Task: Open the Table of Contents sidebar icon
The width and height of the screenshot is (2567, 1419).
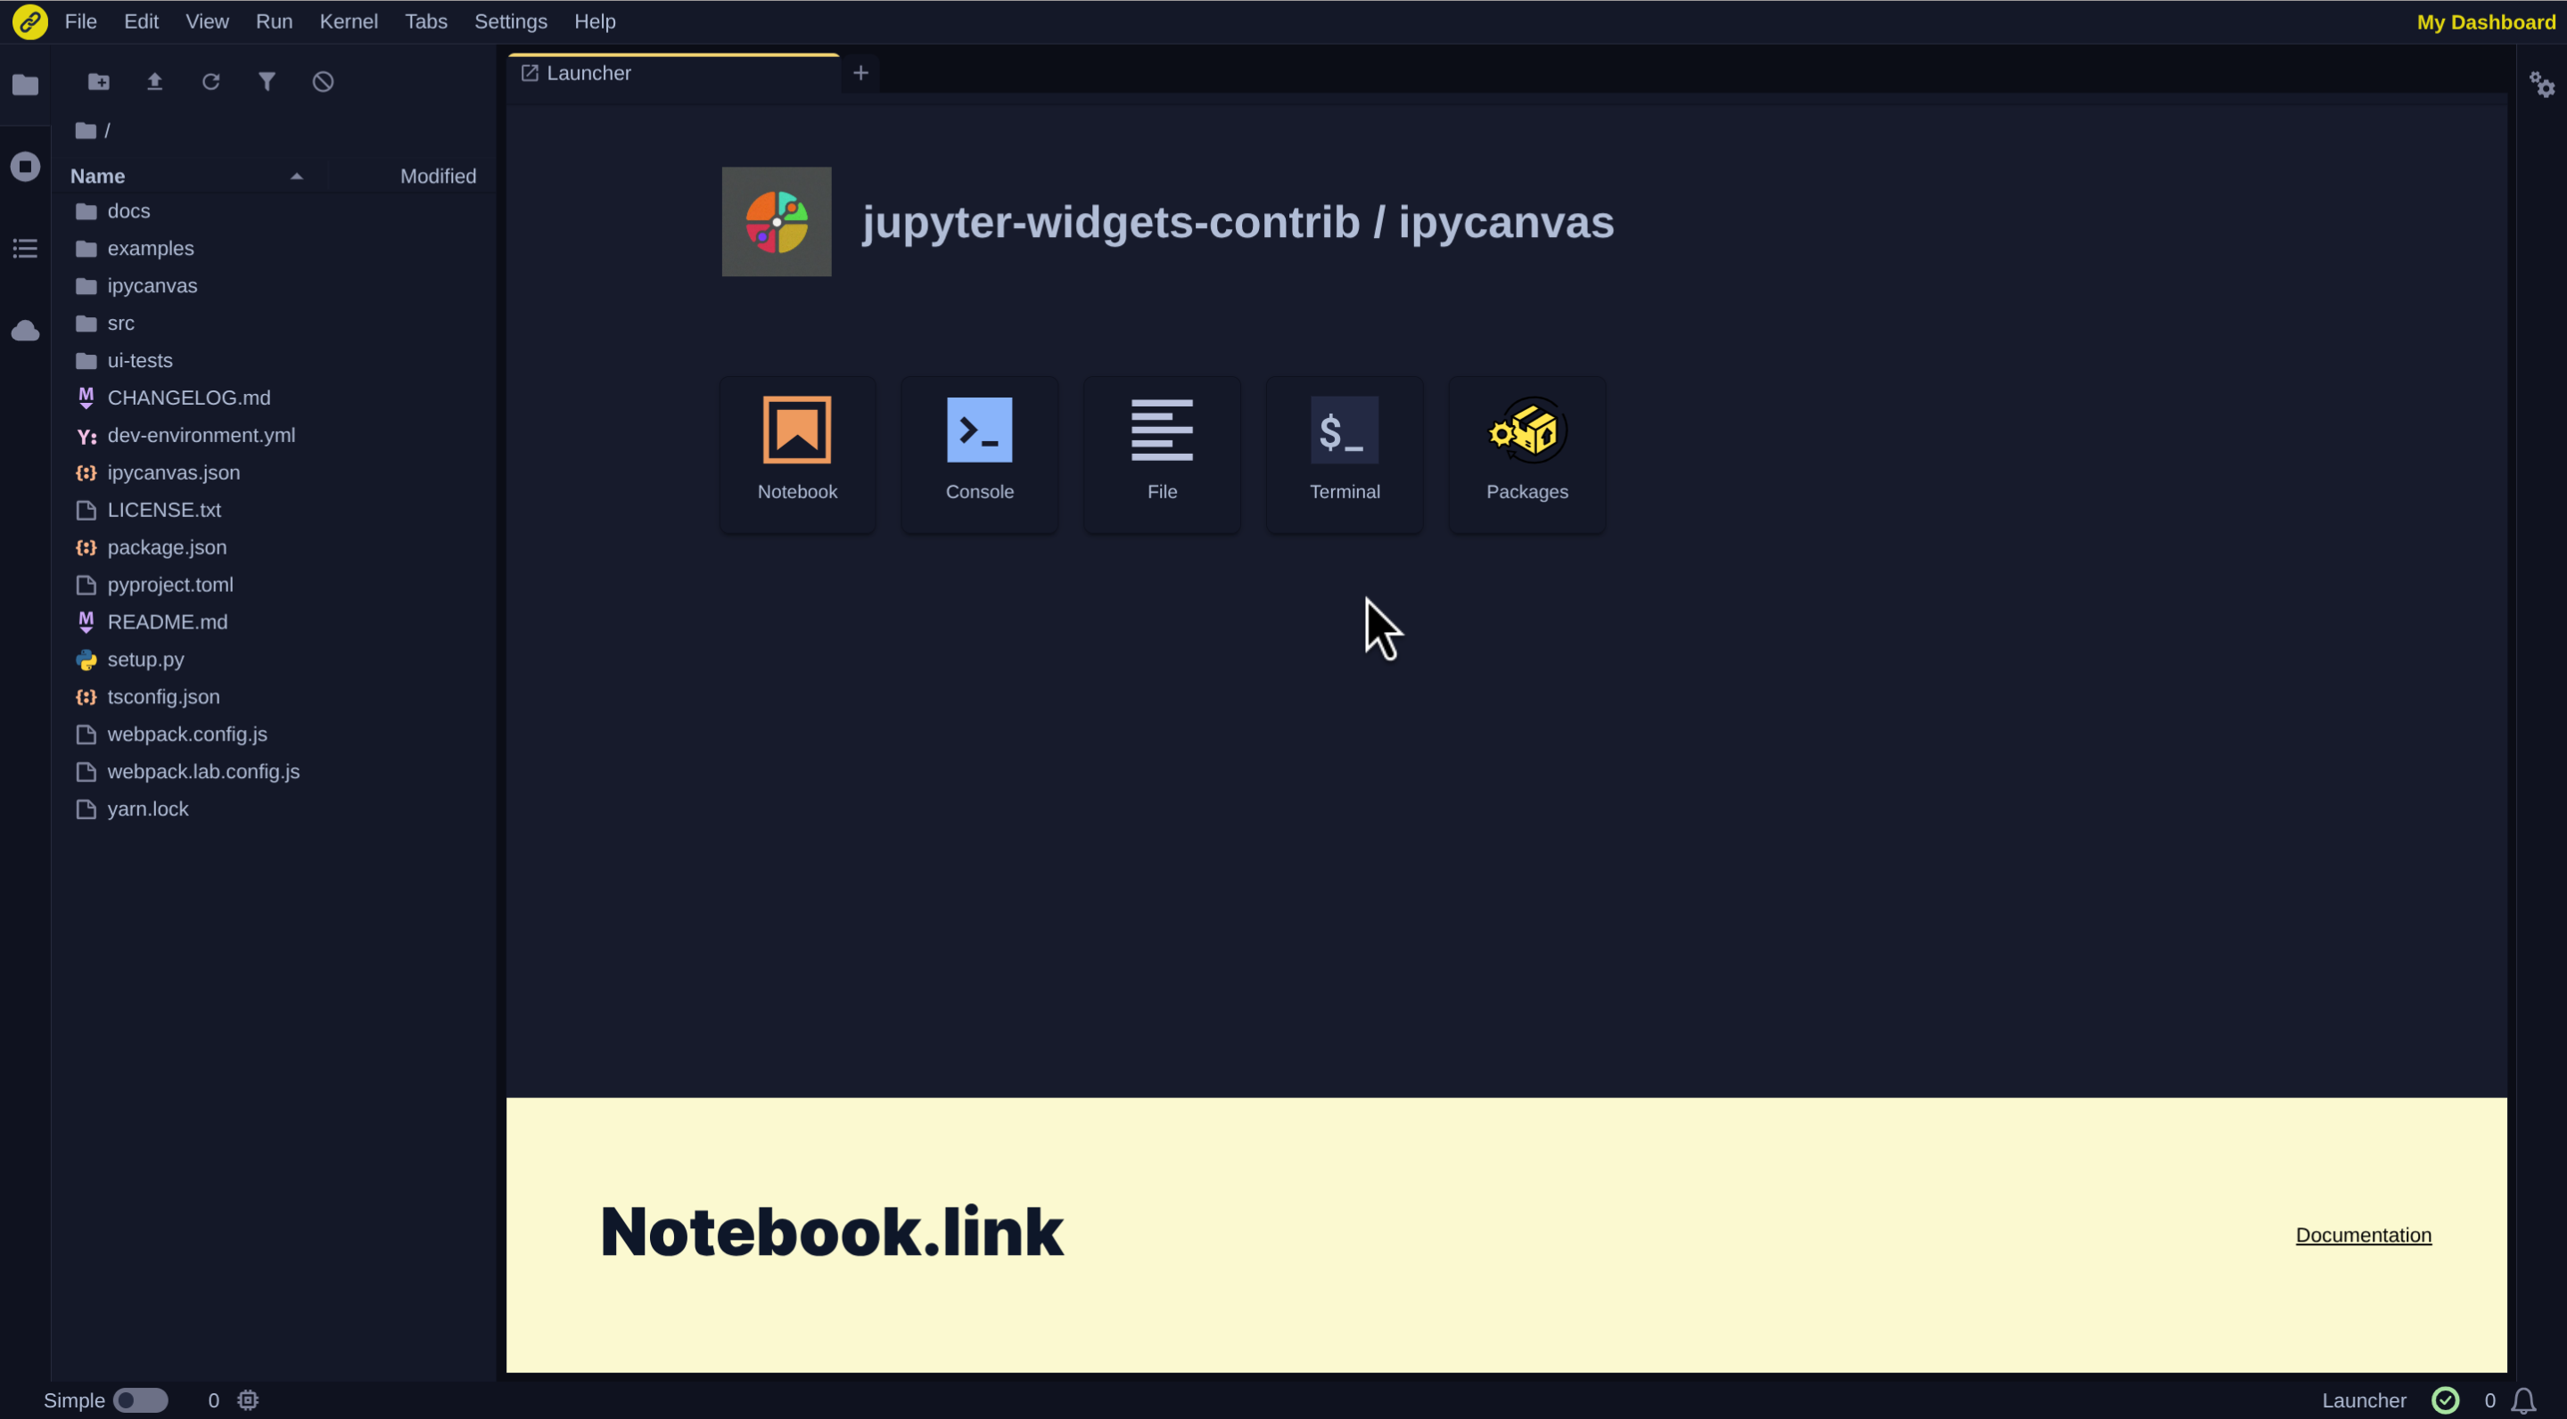Action: coord(25,248)
